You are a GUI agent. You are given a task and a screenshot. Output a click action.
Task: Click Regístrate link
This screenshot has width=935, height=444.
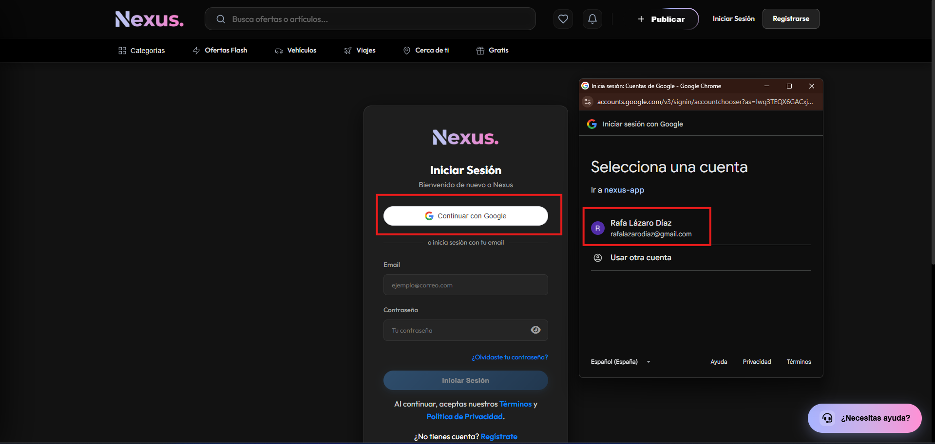click(x=499, y=437)
